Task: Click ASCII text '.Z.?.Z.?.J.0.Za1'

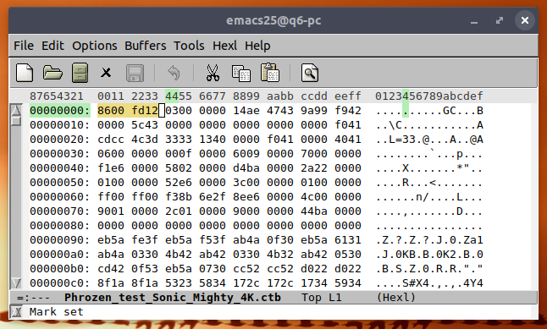Action: [x=429, y=240]
